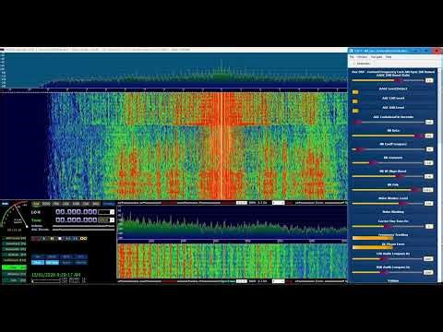Adjust the NR Beta slider
This screenshot has width=443, height=332.
(388, 136)
